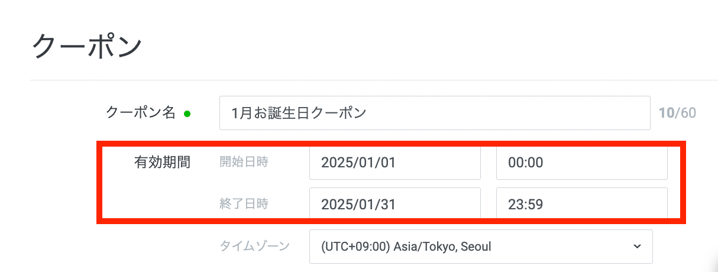Click the (UTC+09:00) text in timezone selector
Viewport: 718px width, 272px height.
(x=355, y=246)
